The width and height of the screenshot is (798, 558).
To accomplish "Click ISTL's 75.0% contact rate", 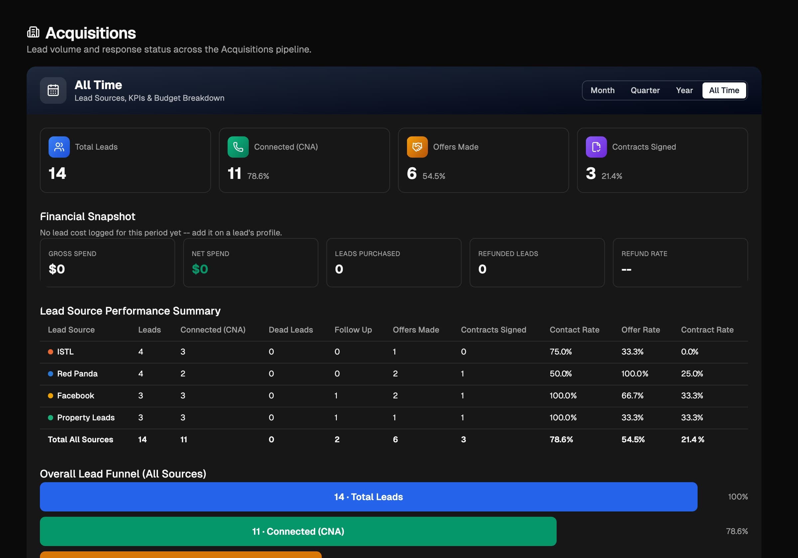I will point(561,352).
